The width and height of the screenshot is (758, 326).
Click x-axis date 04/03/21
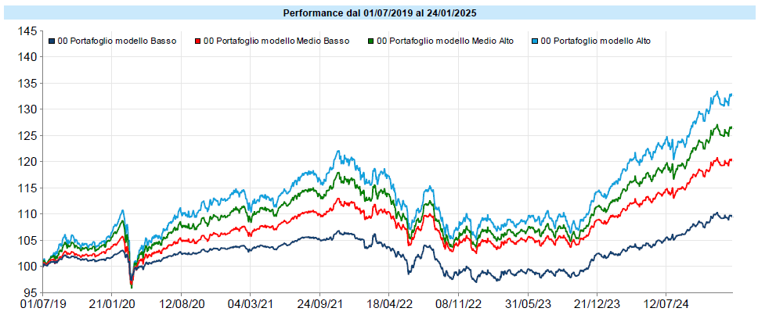pos(251,305)
